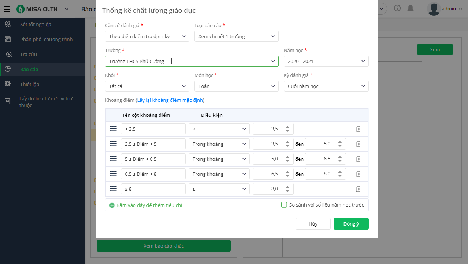Open the notifications bell

411,8
